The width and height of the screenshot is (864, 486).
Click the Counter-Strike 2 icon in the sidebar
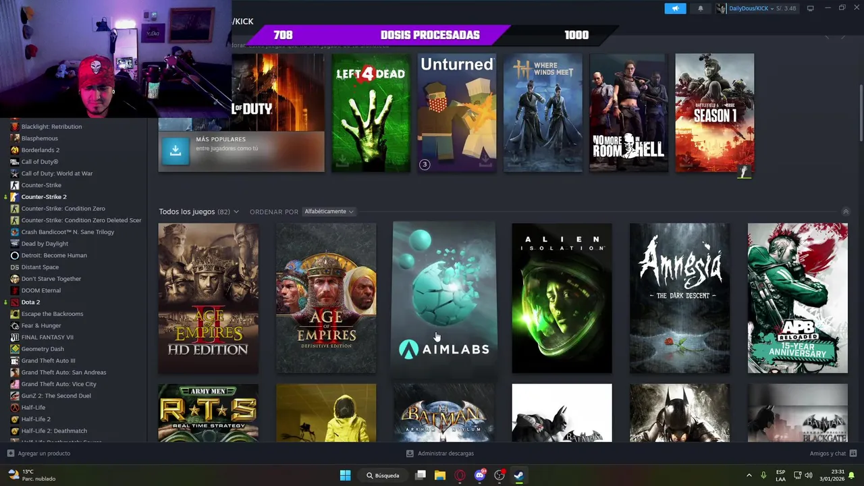[x=14, y=197]
